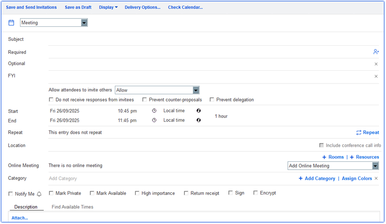
Task: Remove the Optional field with its X
Action: click(x=376, y=64)
